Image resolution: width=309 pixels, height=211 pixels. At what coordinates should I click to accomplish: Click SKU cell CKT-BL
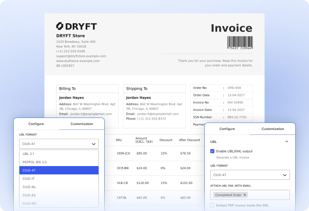pos(122,198)
